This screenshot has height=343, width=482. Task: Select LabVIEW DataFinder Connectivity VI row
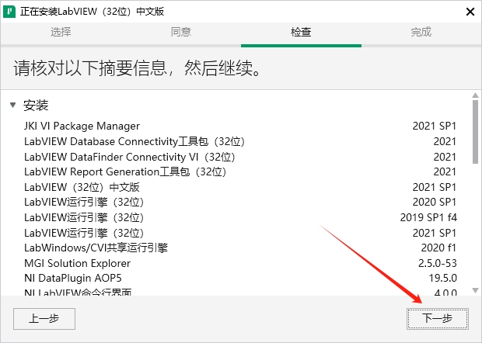[240, 157]
